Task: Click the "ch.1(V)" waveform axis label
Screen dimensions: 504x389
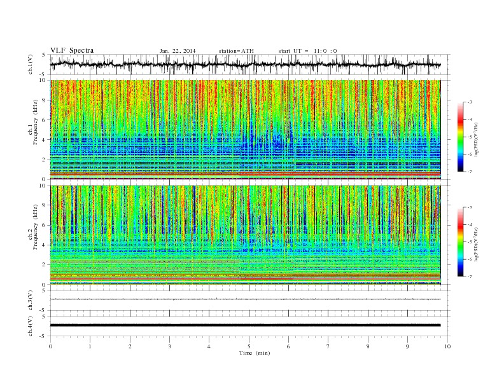Action: tap(31, 64)
